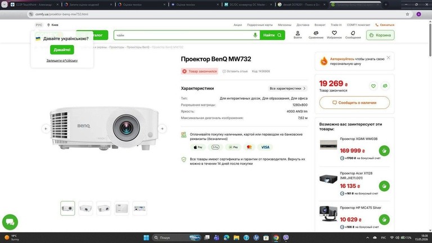
Task: Open the Войти account icon
Action: (298, 35)
